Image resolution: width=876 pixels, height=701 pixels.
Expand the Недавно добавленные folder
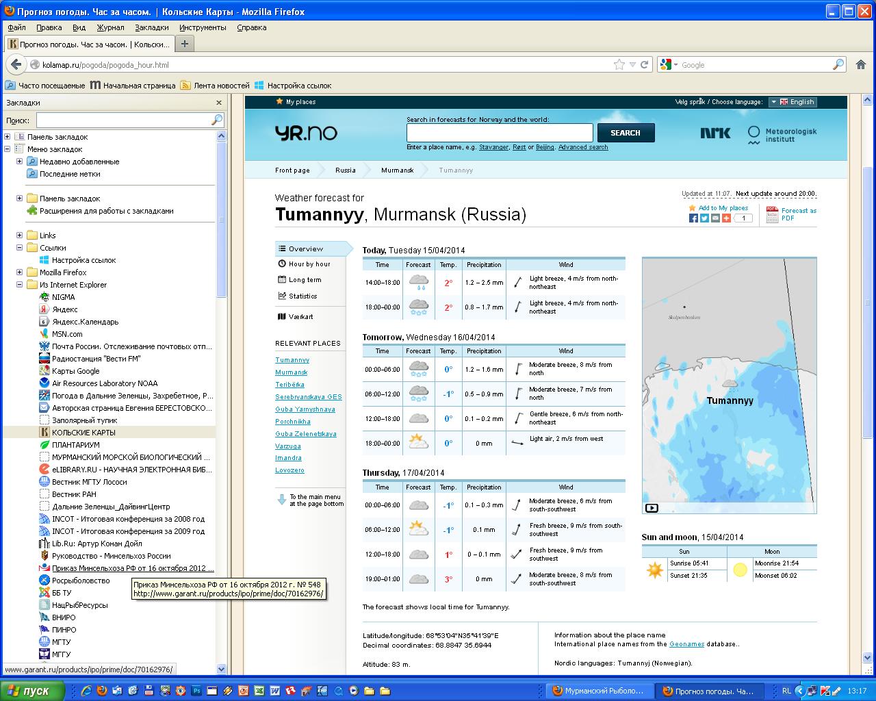coord(20,162)
